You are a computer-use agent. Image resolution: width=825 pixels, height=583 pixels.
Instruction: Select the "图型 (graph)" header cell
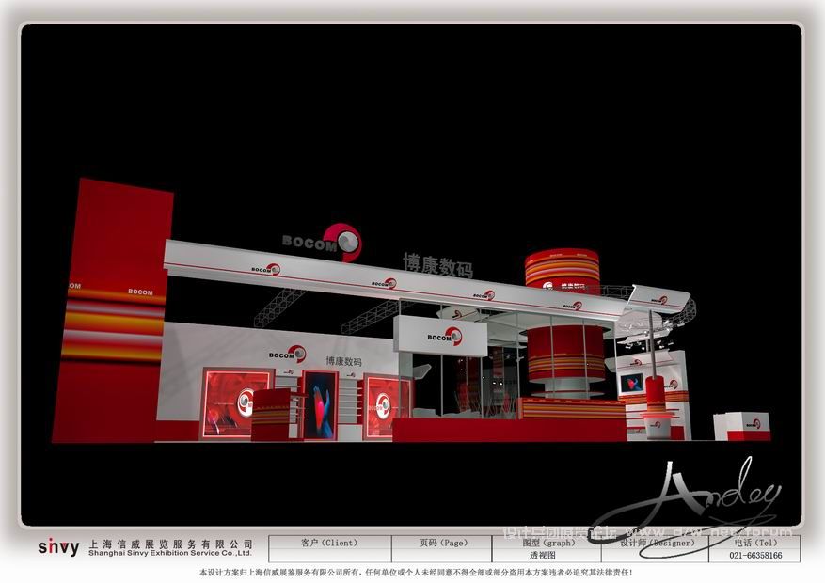click(547, 543)
